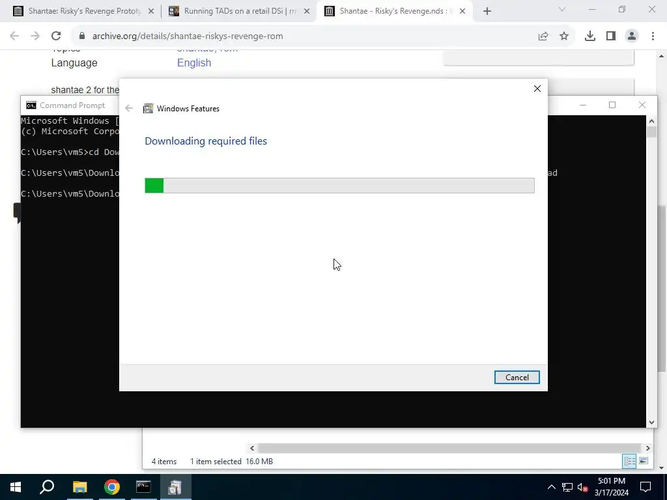
Task: Toggle Chrome side panel
Action: [611, 36]
